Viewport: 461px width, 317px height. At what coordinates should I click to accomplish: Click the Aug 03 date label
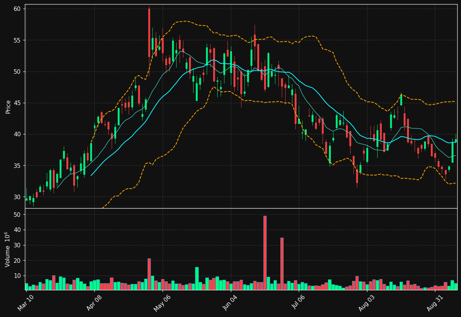click(x=367, y=303)
